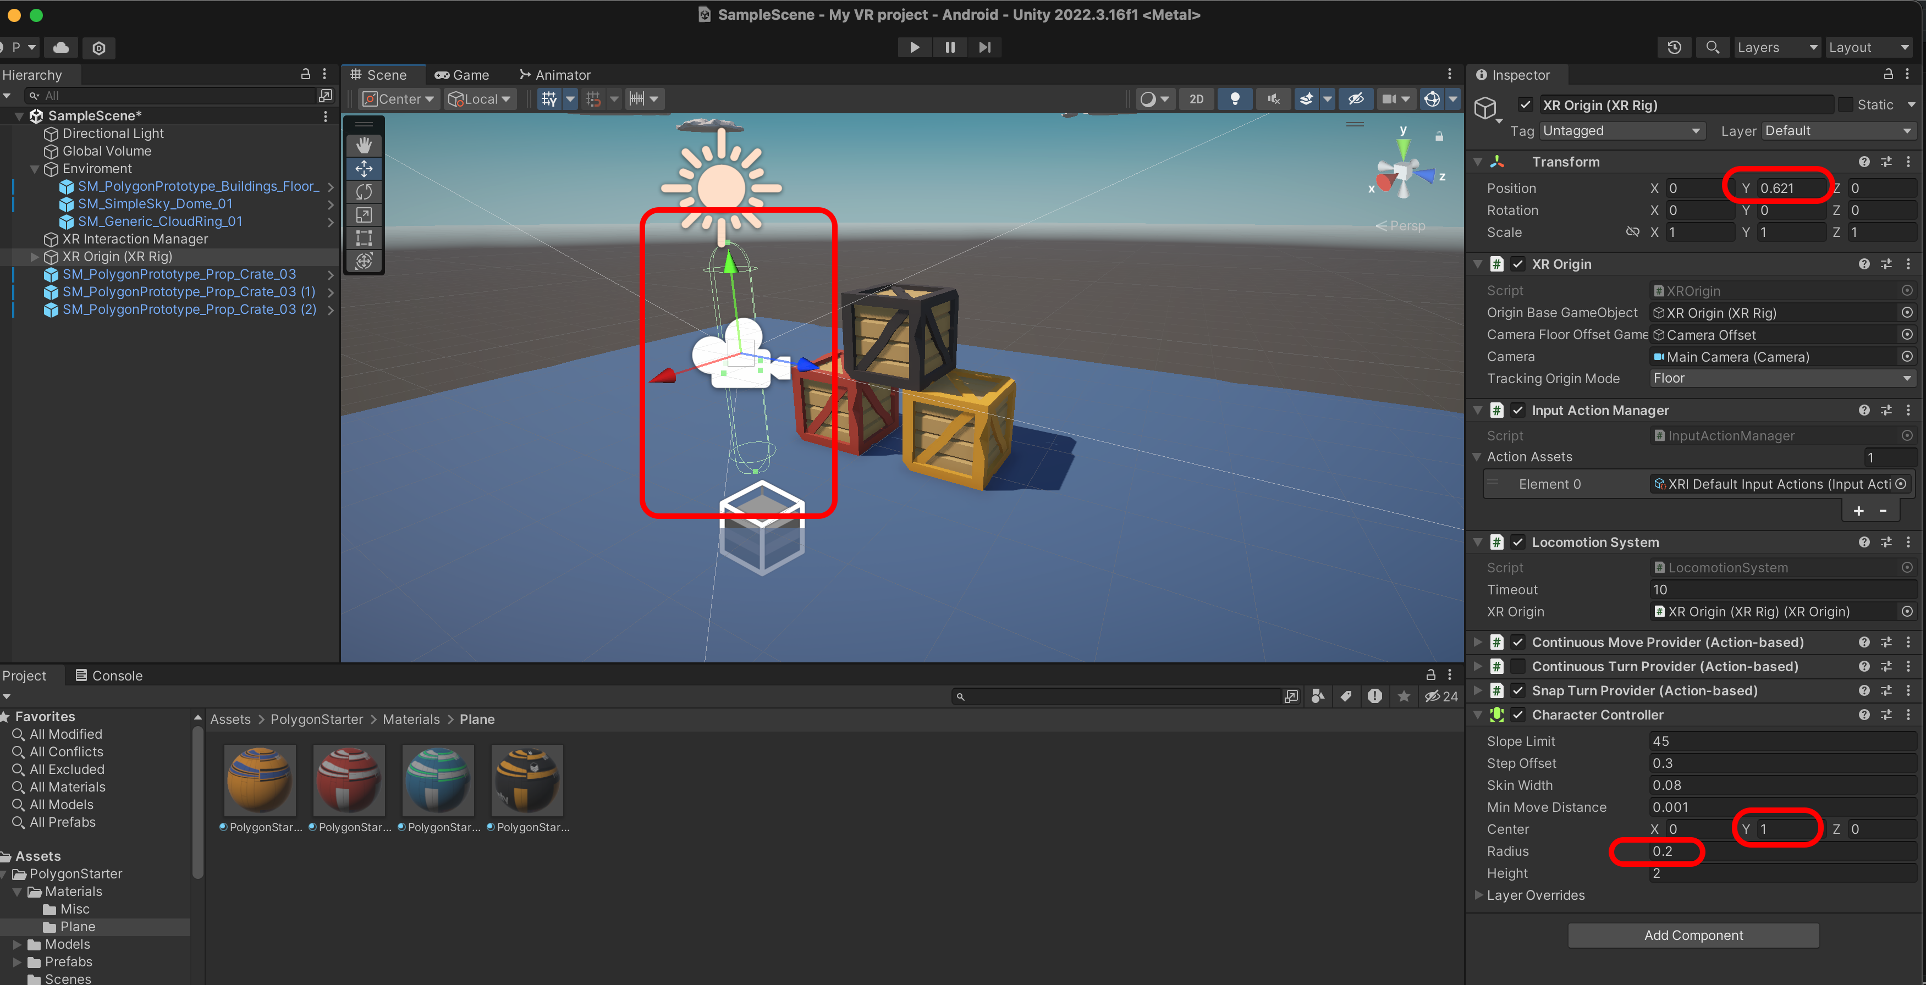Open the undo history icon
The image size is (1926, 985).
tap(1674, 47)
